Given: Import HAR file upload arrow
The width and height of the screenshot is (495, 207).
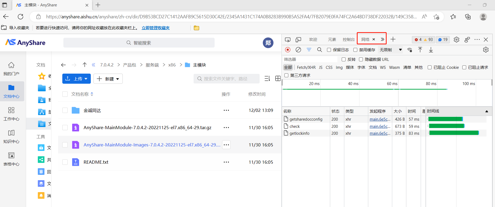Looking at the screenshot, I should tap(420, 50).
